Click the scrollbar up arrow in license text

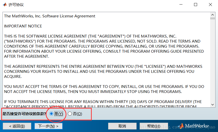[212, 15]
